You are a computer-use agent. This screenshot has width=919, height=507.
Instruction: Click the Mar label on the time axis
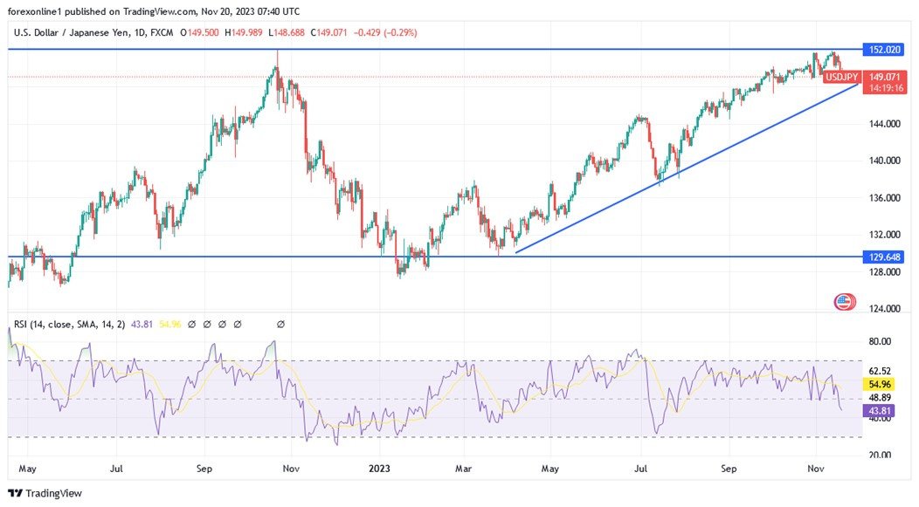point(466,469)
